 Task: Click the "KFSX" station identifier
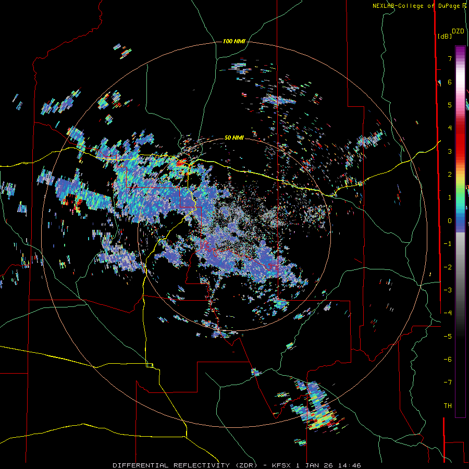click(x=281, y=465)
